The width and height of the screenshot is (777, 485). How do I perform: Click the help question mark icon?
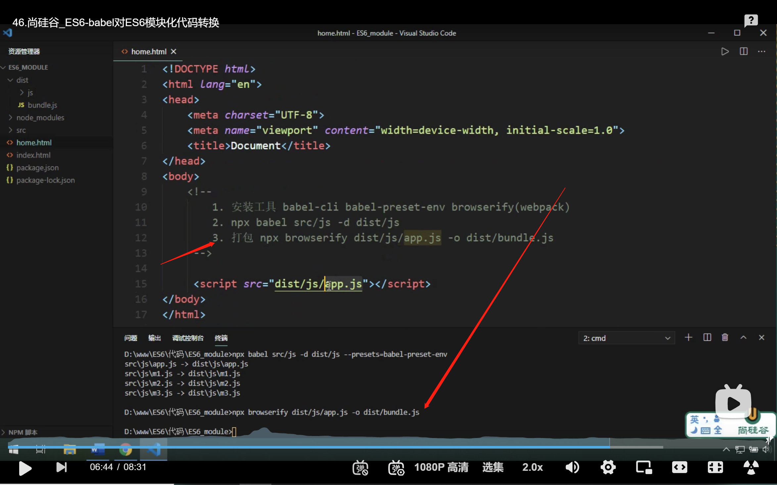751,21
